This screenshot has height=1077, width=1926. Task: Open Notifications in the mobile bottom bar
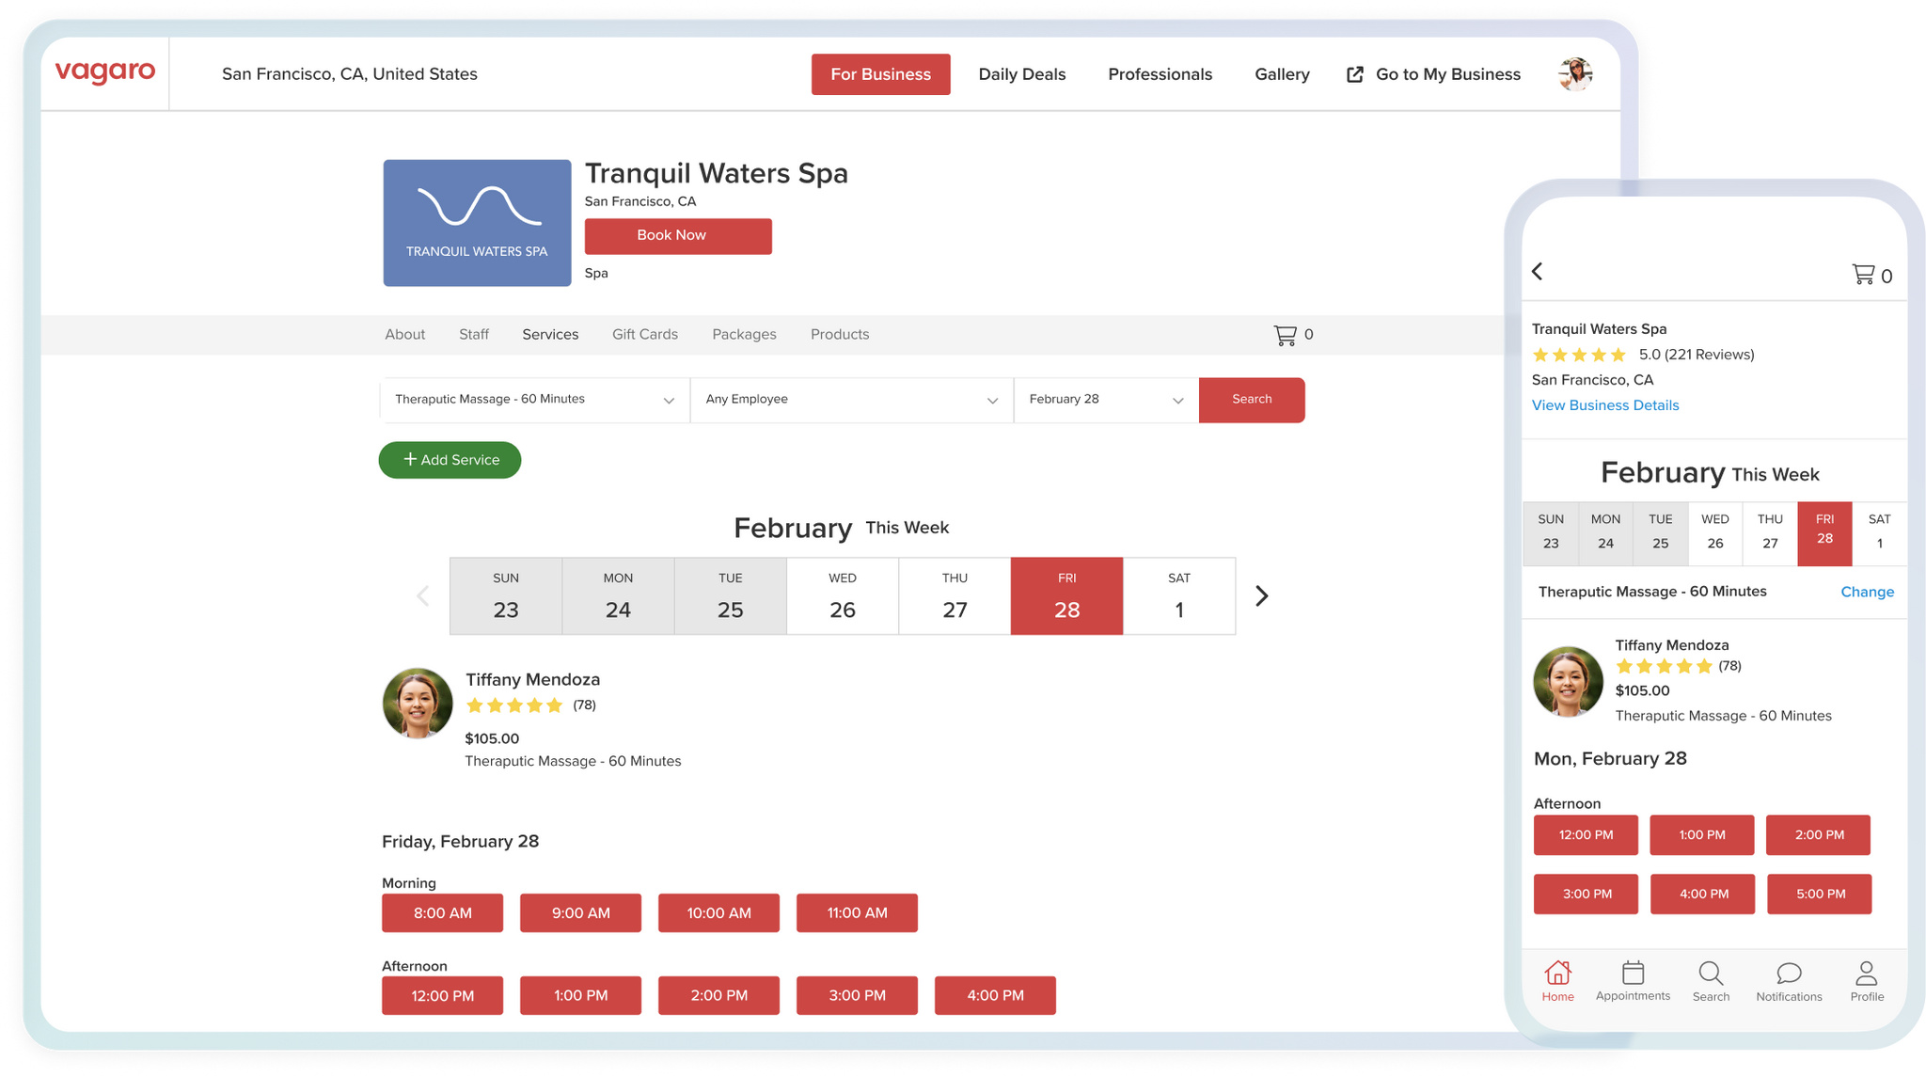[x=1789, y=981]
